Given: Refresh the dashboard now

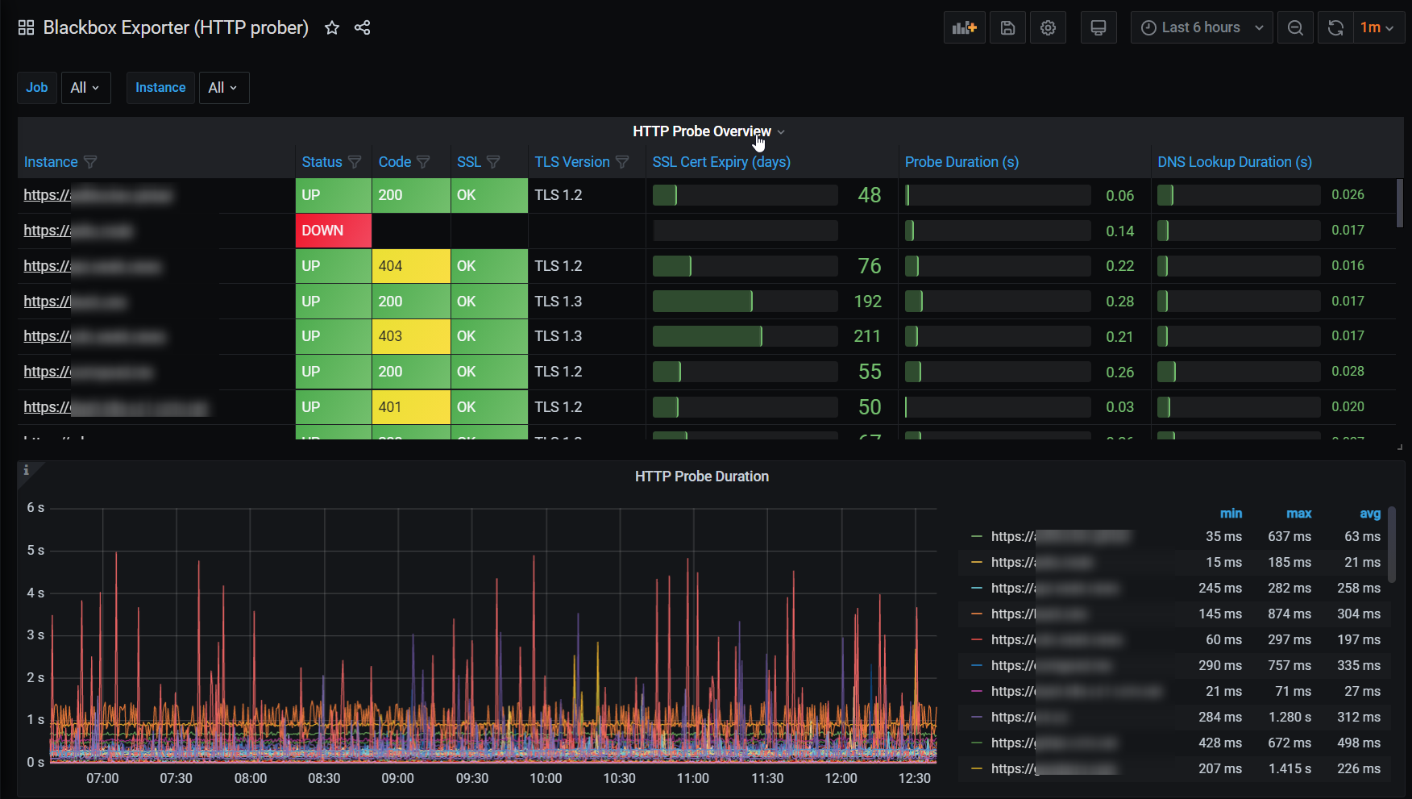Looking at the screenshot, I should (1335, 27).
